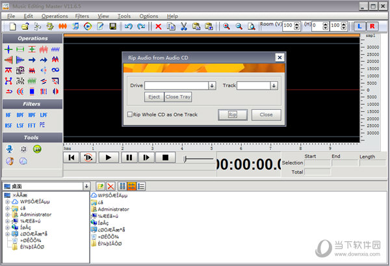The width and height of the screenshot is (390, 266).
Task: Toggle the left channel L button
Action: tap(359, 26)
